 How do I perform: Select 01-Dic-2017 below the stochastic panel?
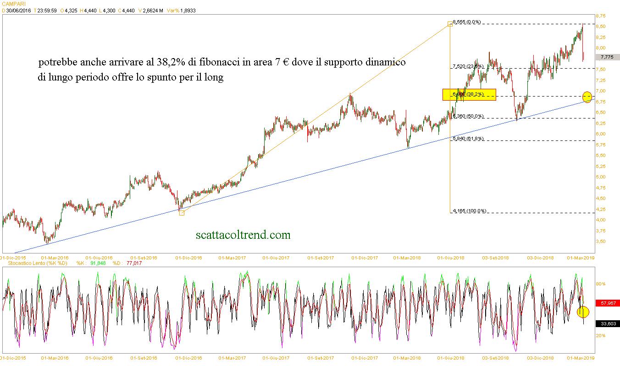tap(365, 358)
